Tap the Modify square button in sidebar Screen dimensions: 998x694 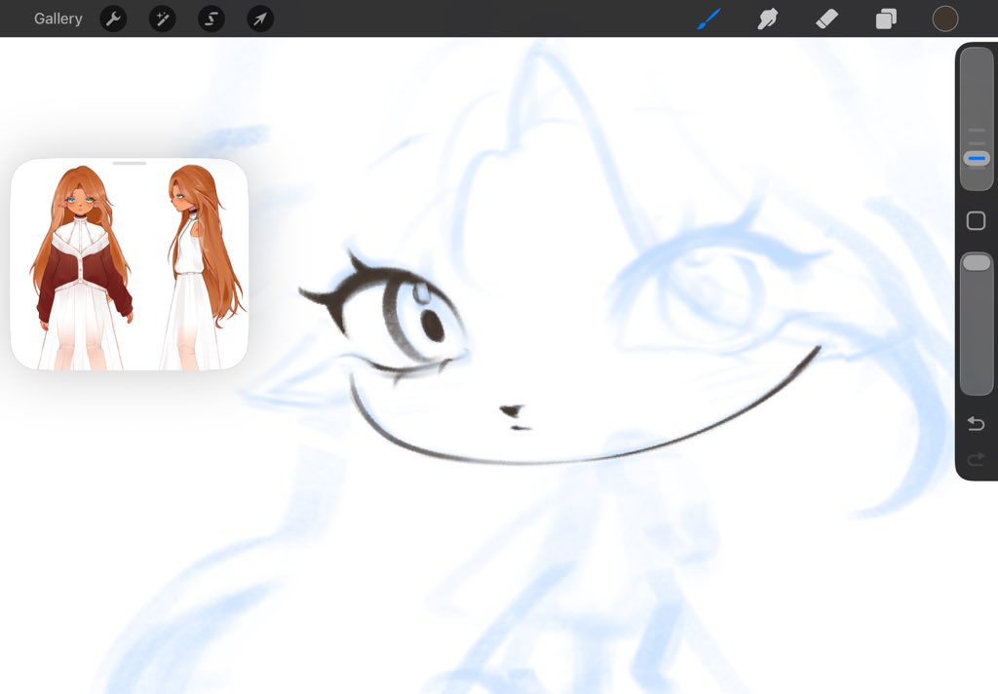tap(976, 221)
